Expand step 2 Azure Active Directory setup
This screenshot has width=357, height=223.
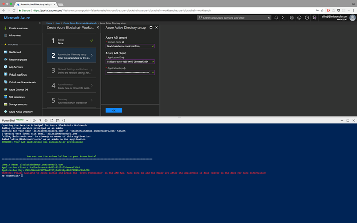pyautogui.click(x=72, y=55)
